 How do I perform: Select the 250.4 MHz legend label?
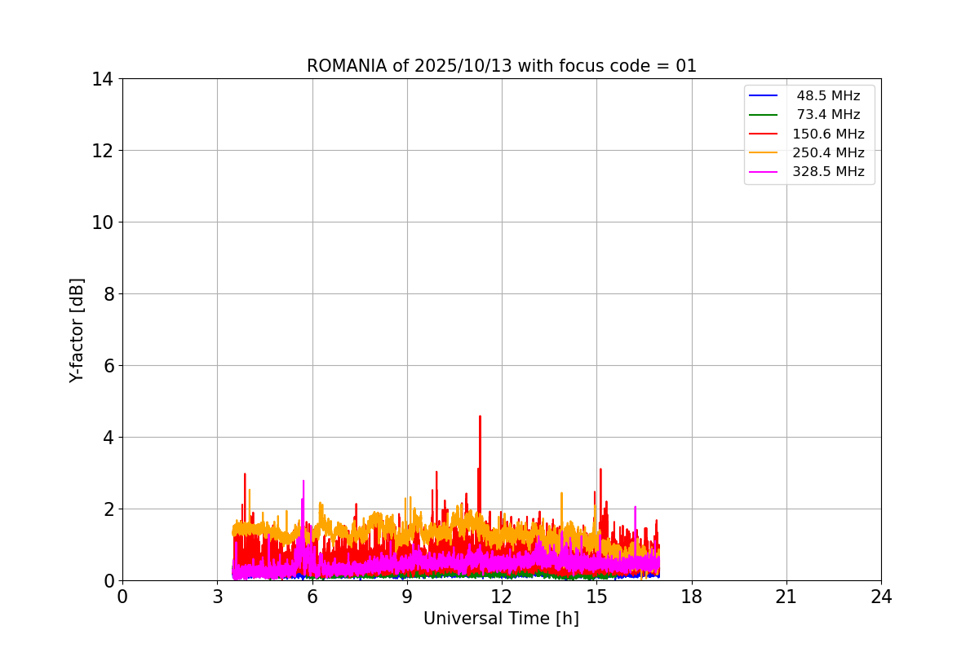828,152
